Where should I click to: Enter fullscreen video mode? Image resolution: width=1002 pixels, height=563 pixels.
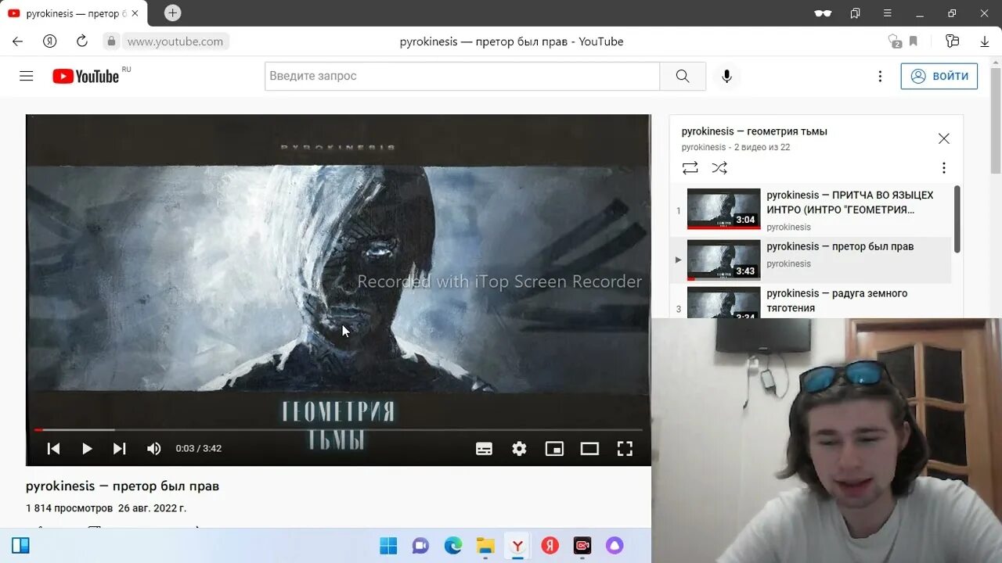625,449
